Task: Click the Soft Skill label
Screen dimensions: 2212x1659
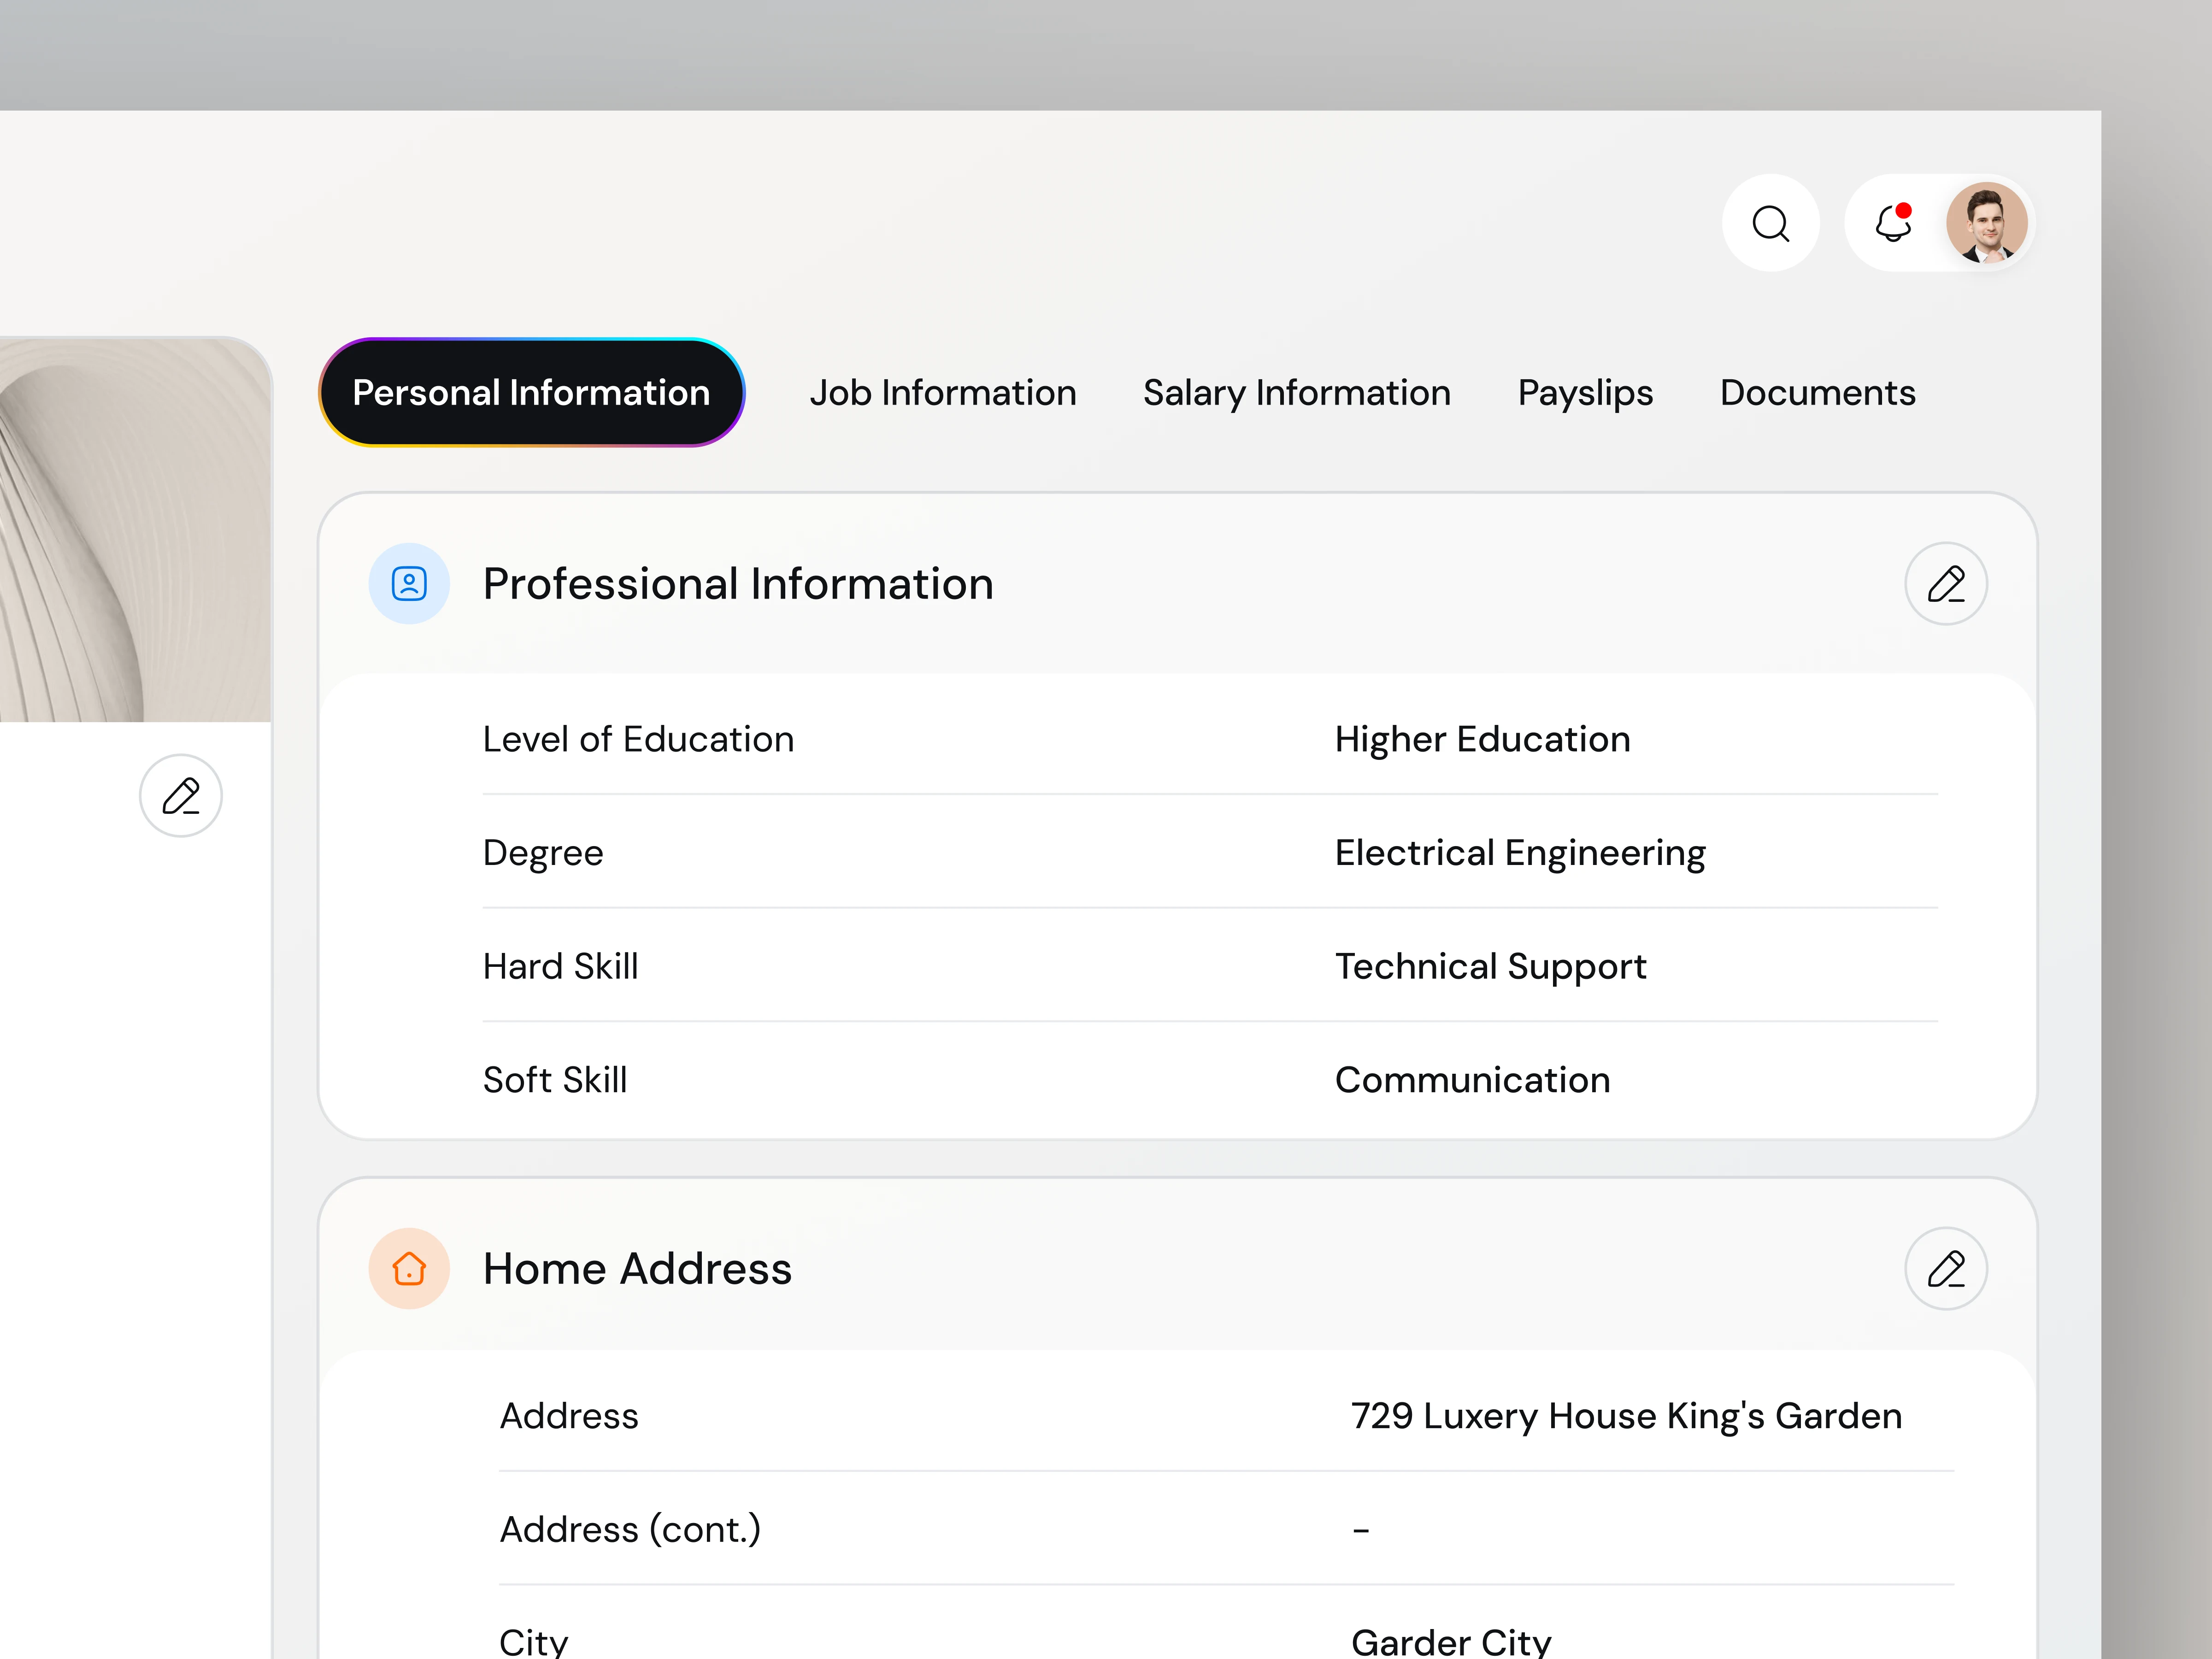Action: 555,1080
